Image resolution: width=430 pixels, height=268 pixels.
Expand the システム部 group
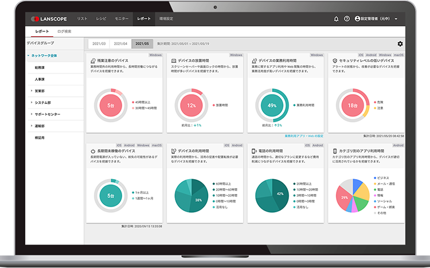32,102
